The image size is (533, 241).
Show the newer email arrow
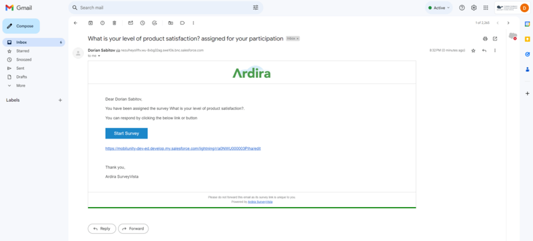(498, 23)
